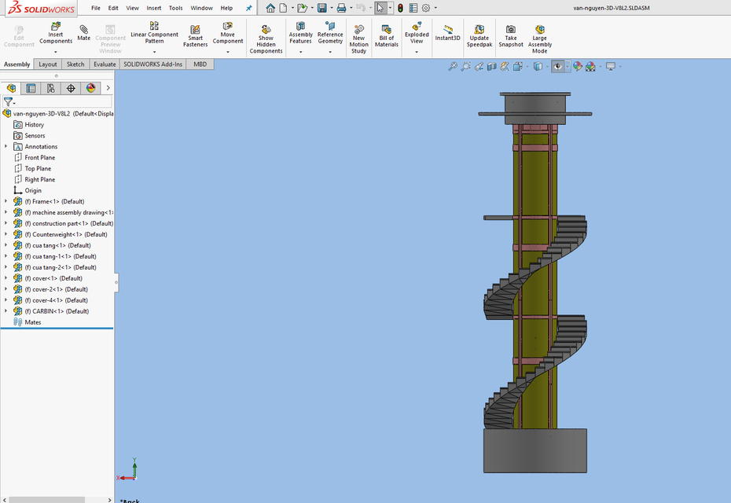Open the Section View tool
The height and width of the screenshot is (503, 731).
click(490, 66)
